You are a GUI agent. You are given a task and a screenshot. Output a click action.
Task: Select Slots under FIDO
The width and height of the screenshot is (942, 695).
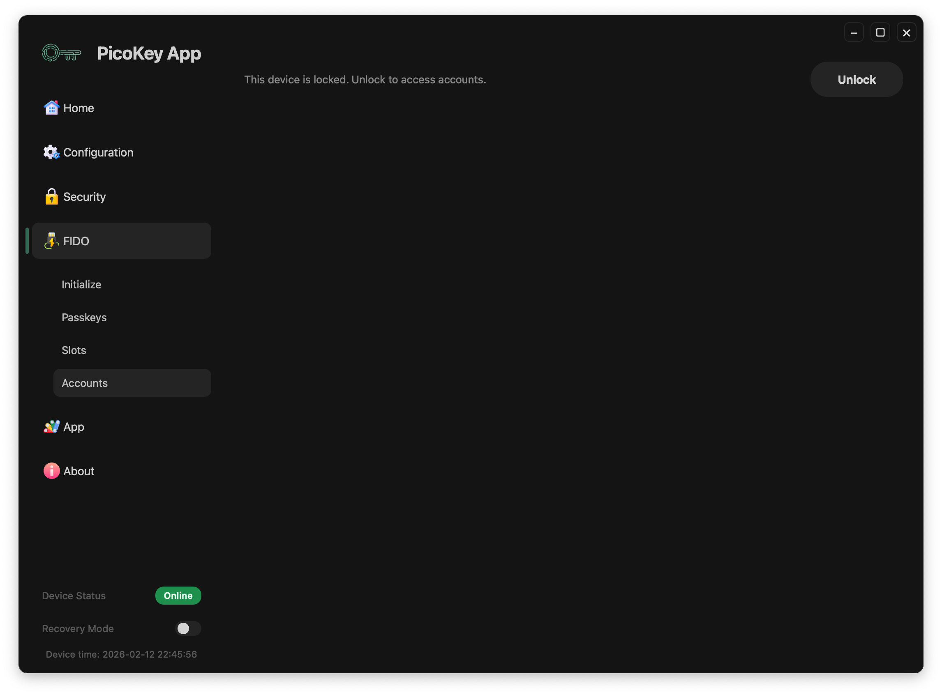(x=74, y=350)
